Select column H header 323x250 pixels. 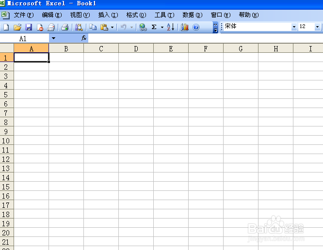pos(275,48)
